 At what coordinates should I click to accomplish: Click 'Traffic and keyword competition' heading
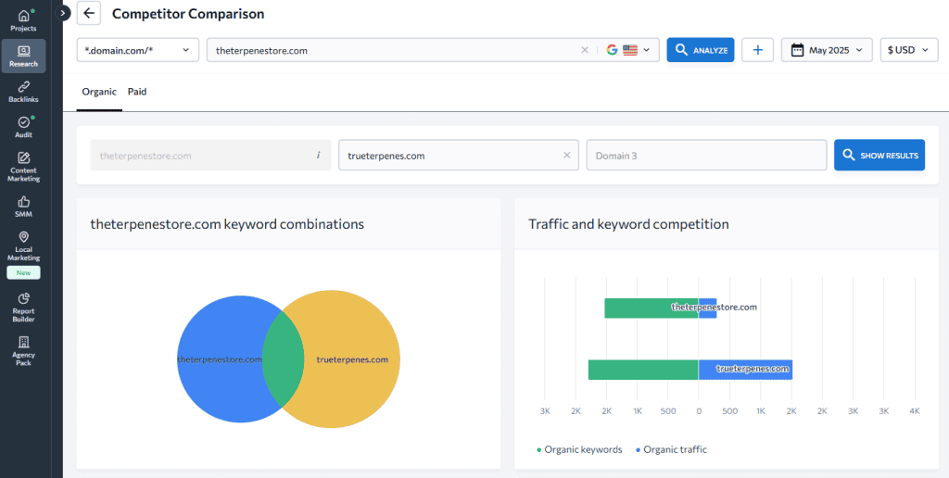(x=628, y=224)
